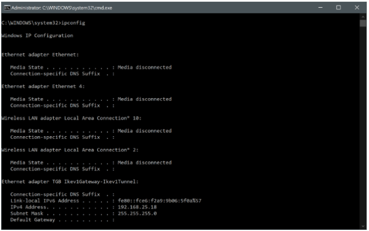Click Media State line under Ethernet 4

coord(91,99)
